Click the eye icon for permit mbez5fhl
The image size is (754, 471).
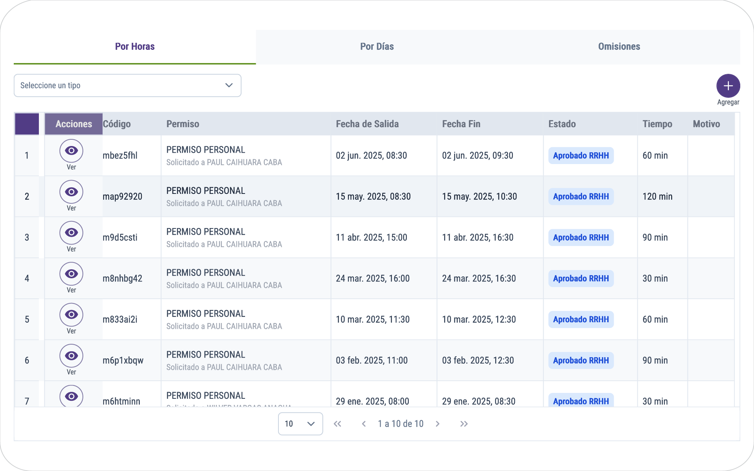(71, 151)
